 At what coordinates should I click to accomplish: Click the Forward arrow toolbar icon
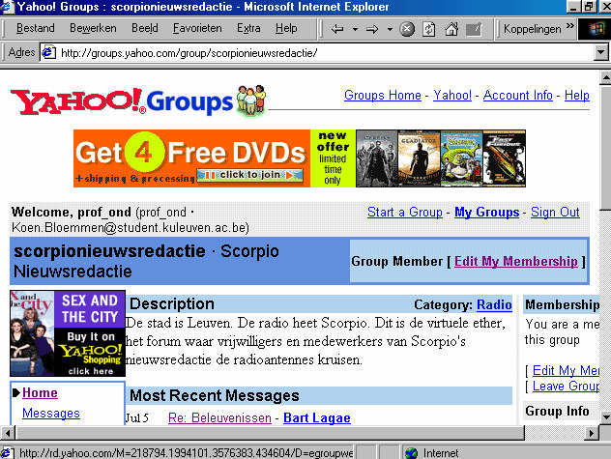tap(372, 29)
